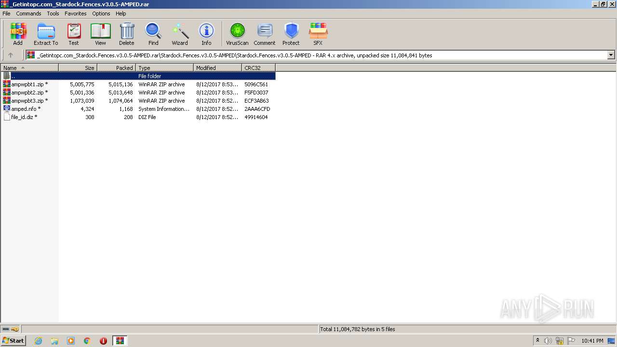Open the Extract To tool

[46, 34]
